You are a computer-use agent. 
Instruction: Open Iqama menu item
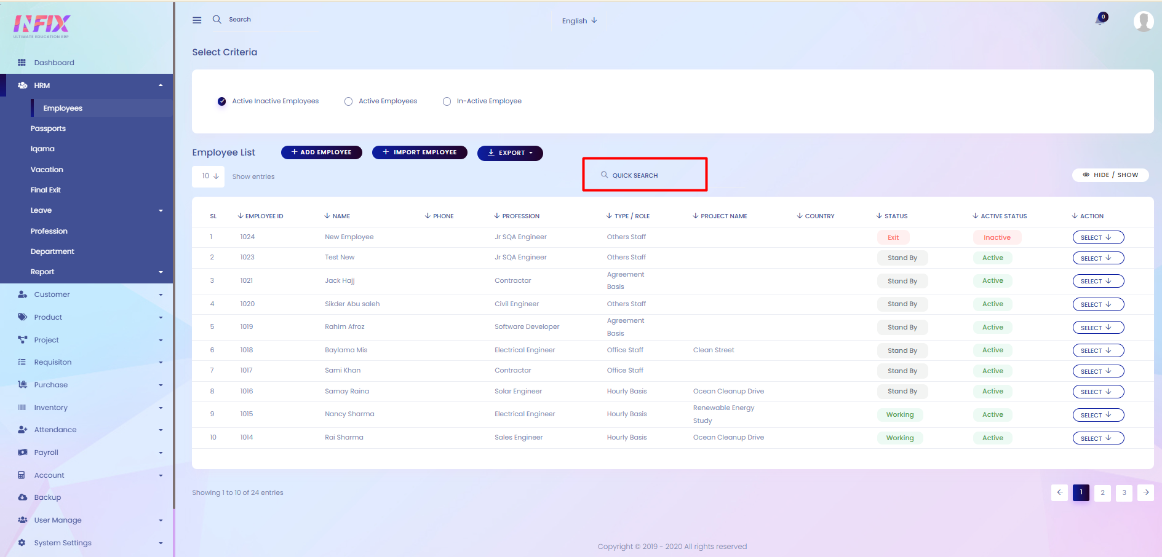[42, 149]
